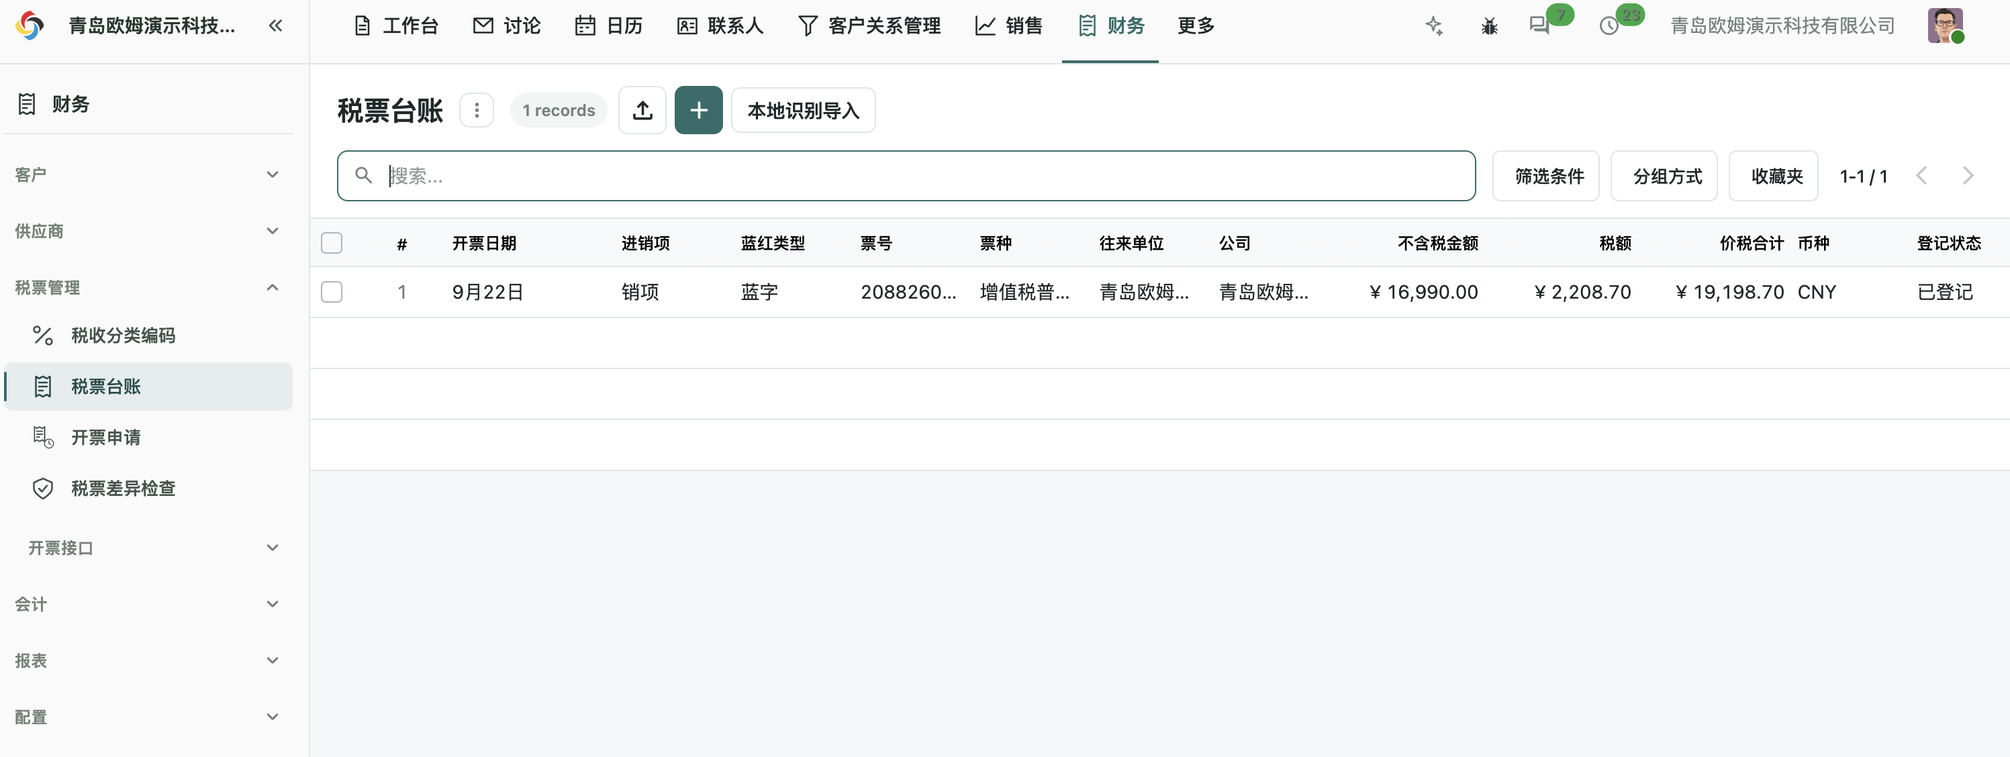Image resolution: width=2010 pixels, height=757 pixels.
Task: Click the company name 青岛欧姆演示科技有限公司 switcher
Action: click(x=1783, y=26)
